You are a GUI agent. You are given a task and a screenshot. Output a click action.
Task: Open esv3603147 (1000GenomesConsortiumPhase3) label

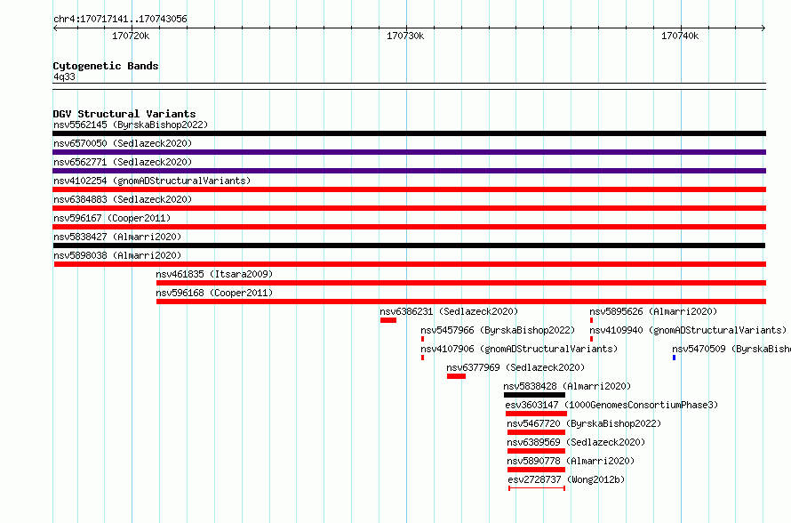click(611, 405)
